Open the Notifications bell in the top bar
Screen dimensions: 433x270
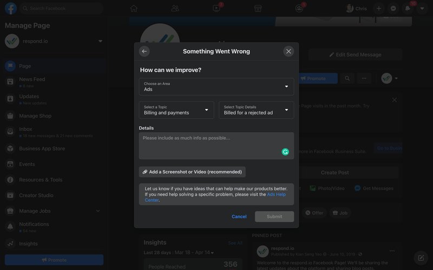pos(408,8)
